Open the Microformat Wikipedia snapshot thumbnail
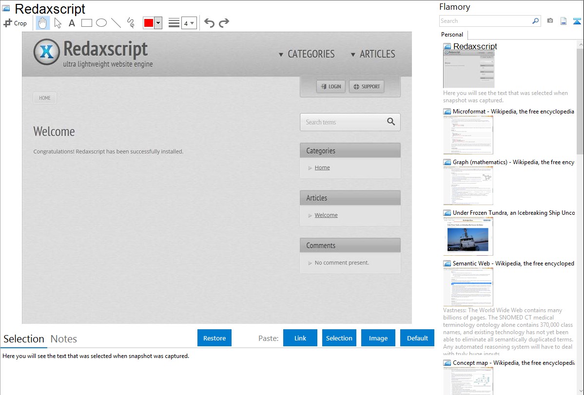The width and height of the screenshot is (584, 395). coord(468,135)
